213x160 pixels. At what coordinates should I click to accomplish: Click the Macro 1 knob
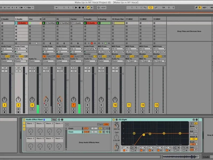point(31,131)
